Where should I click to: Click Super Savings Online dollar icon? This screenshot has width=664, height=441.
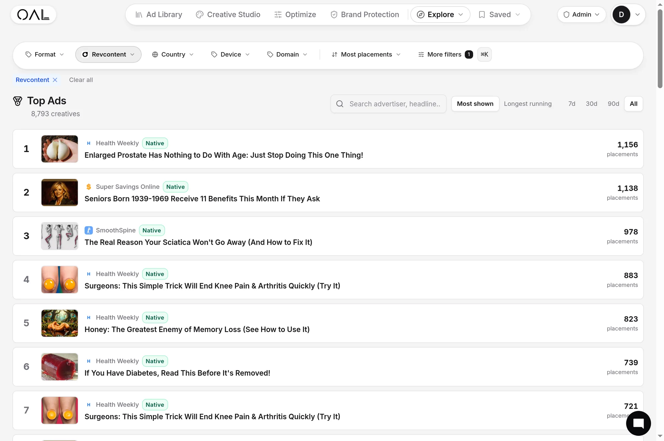pos(89,187)
